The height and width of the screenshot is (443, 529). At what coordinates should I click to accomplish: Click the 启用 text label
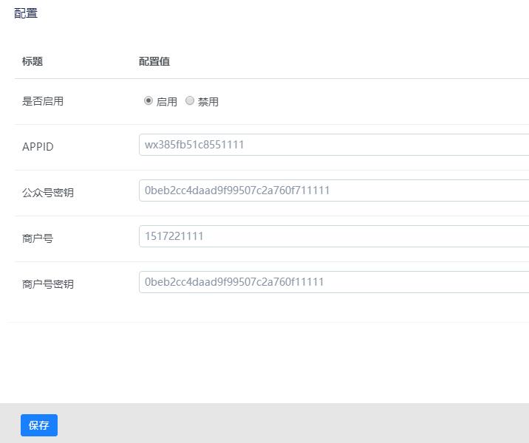[x=166, y=102]
